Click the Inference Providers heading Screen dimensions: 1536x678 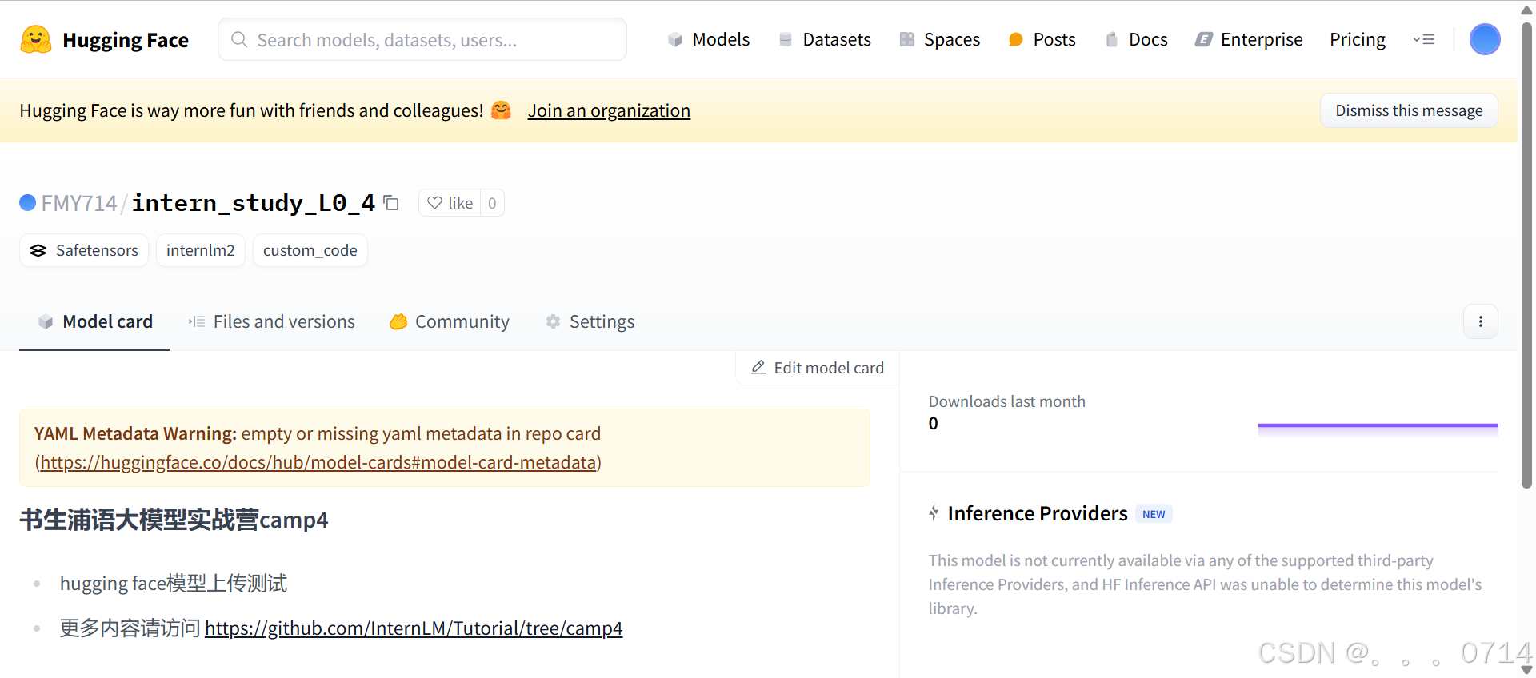1038,513
